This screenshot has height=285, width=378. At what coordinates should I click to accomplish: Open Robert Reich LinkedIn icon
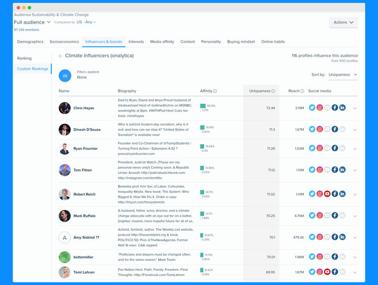(342, 194)
